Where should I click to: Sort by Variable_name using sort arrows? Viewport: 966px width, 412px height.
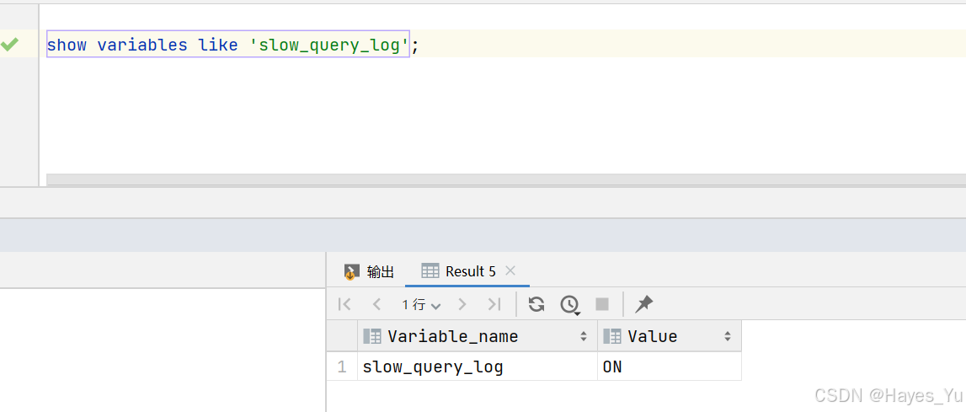coord(584,336)
